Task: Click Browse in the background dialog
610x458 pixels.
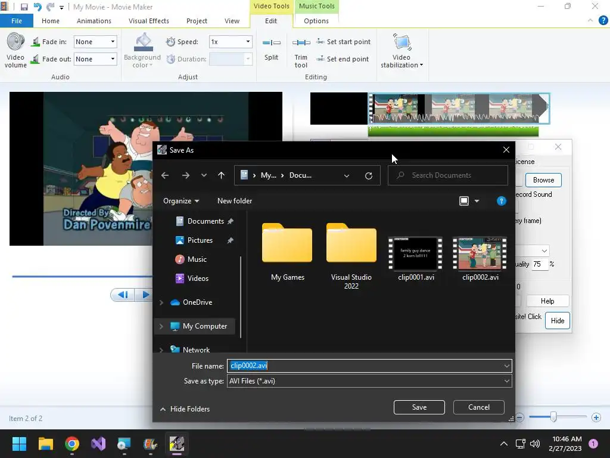Action: click(543, 180)
